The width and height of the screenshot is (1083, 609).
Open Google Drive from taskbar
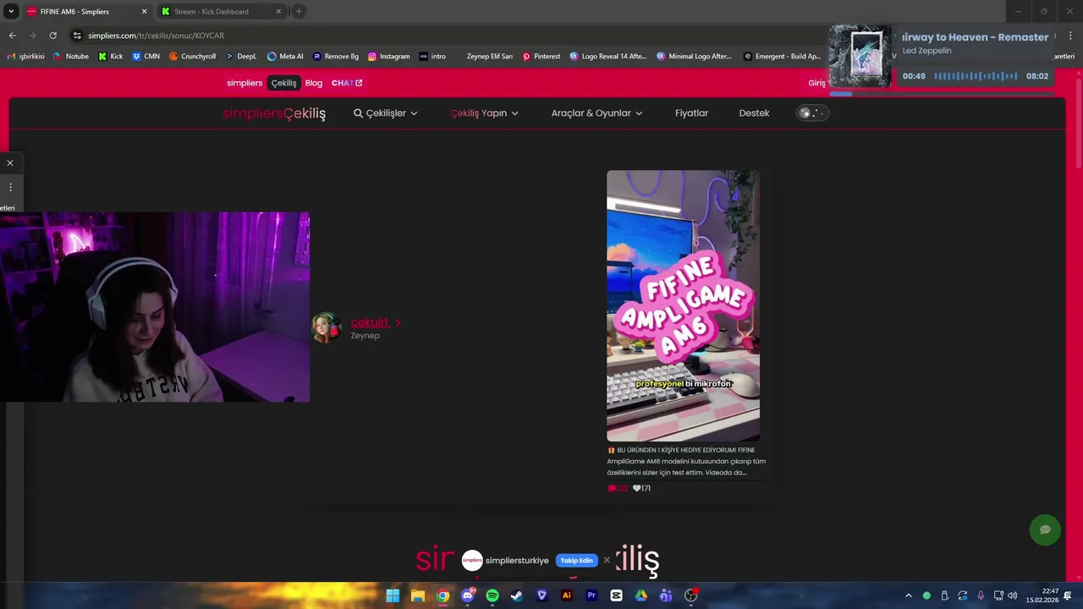coord(641,595)
